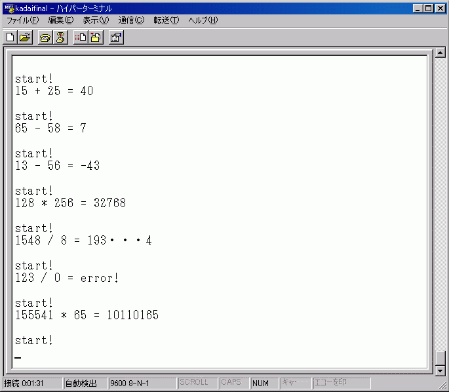Click the SCROLL status indicator

(198, 383)
